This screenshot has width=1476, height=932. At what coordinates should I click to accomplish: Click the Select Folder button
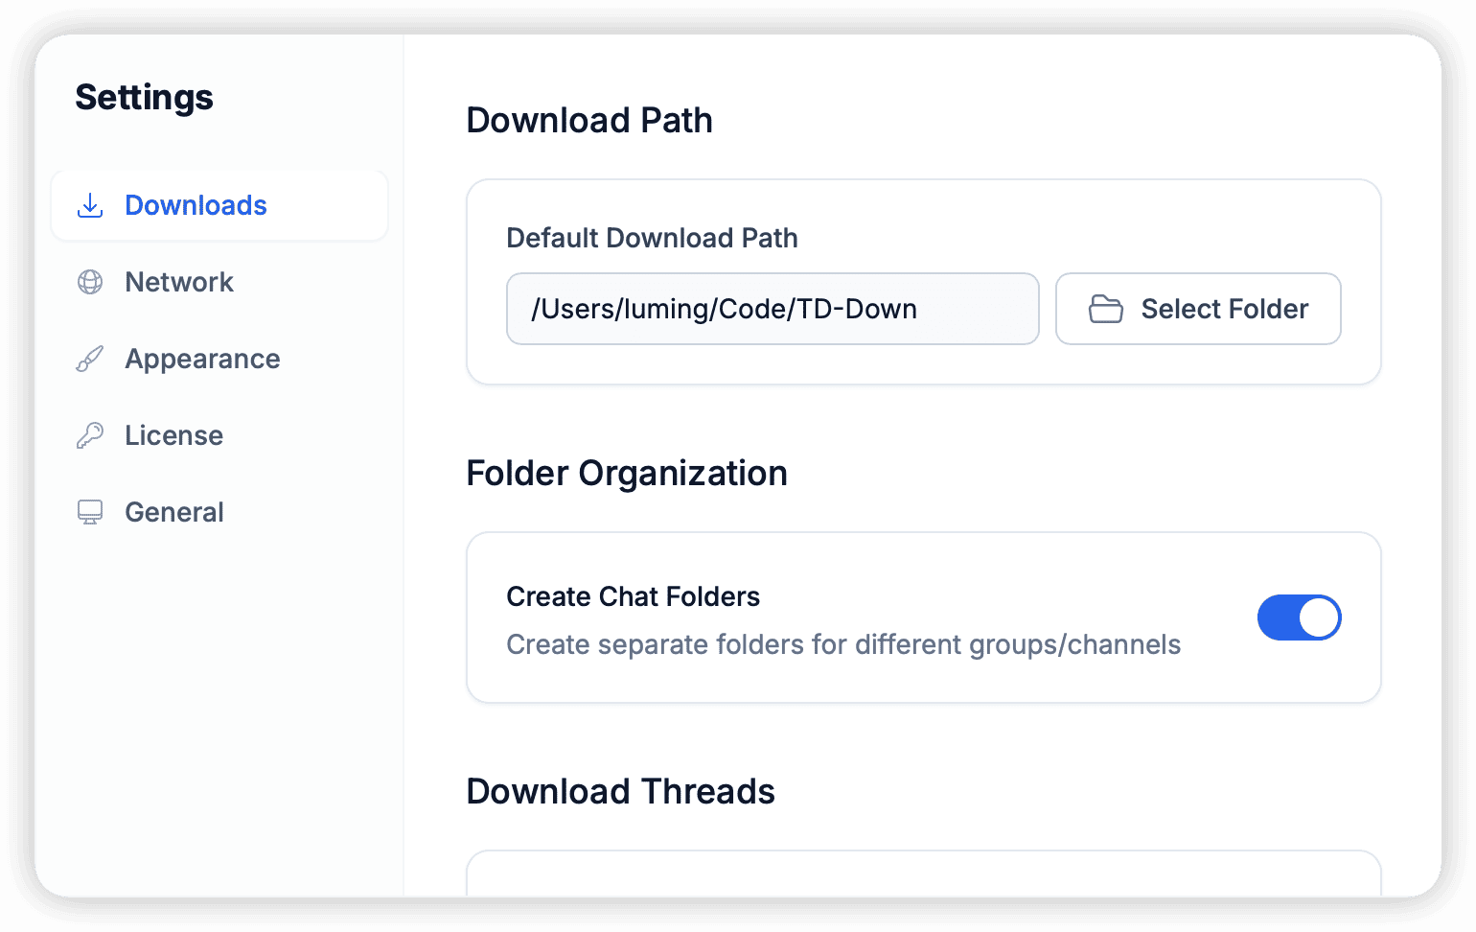[x=1198, y=309]
